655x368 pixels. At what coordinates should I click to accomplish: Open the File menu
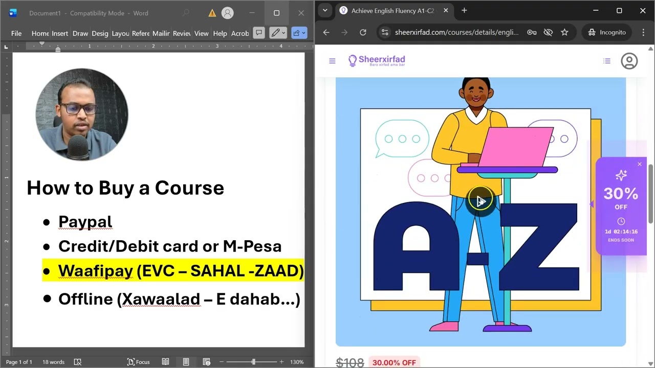click(16, 33)
